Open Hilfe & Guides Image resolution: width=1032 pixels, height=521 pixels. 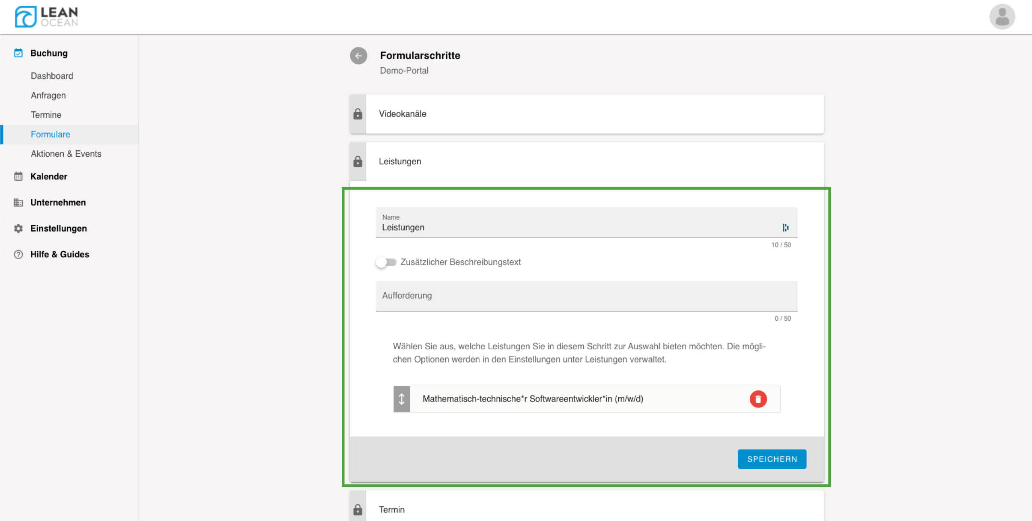[x=60, y=254]
